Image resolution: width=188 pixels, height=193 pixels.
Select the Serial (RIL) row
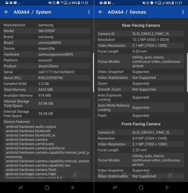point(46,78)
